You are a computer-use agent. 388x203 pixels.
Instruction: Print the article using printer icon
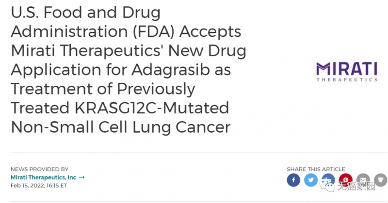point(381,181)
